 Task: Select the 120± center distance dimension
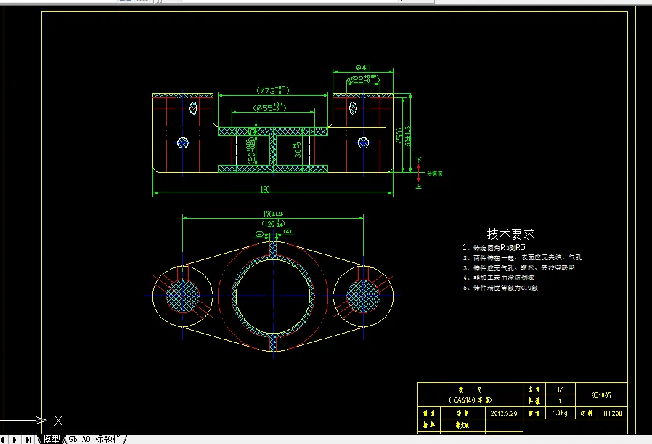point(273,214)
